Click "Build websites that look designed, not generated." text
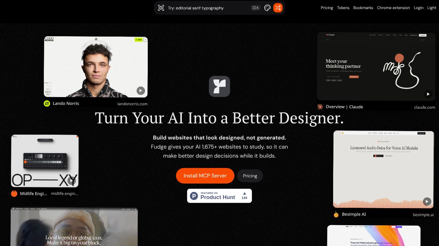The height and width of the screenshot is (246, 439). click(219, 138)
